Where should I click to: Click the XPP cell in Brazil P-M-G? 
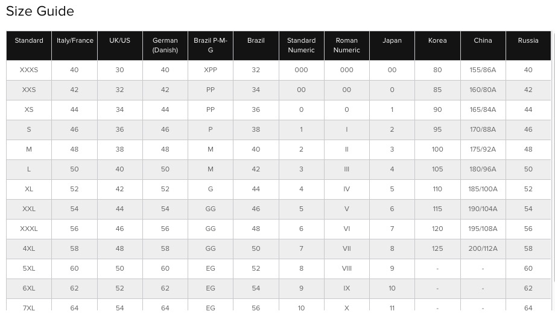pyautogui.click(x=211, y=70)
